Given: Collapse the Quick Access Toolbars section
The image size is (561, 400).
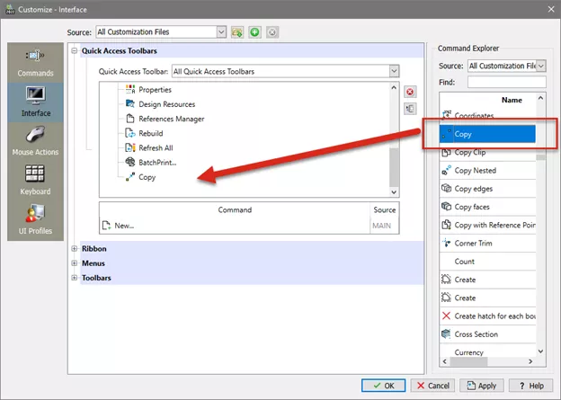Looking at the screenshot, I should (x=74, y=51).
